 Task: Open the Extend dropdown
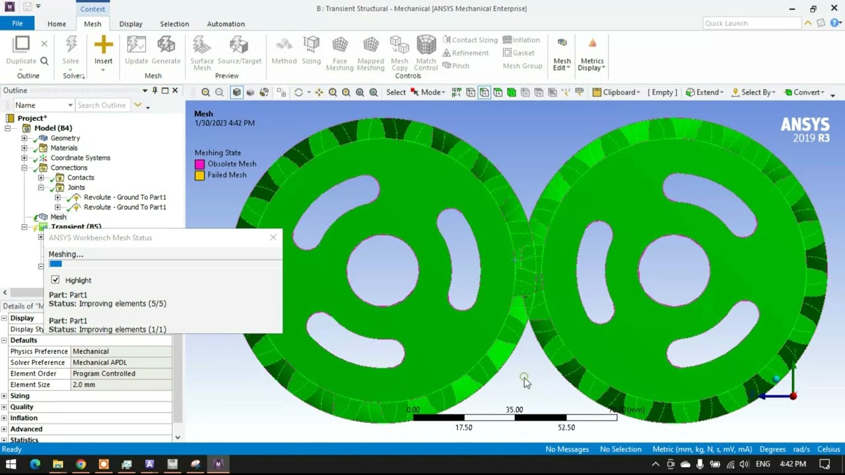(704, 92)
